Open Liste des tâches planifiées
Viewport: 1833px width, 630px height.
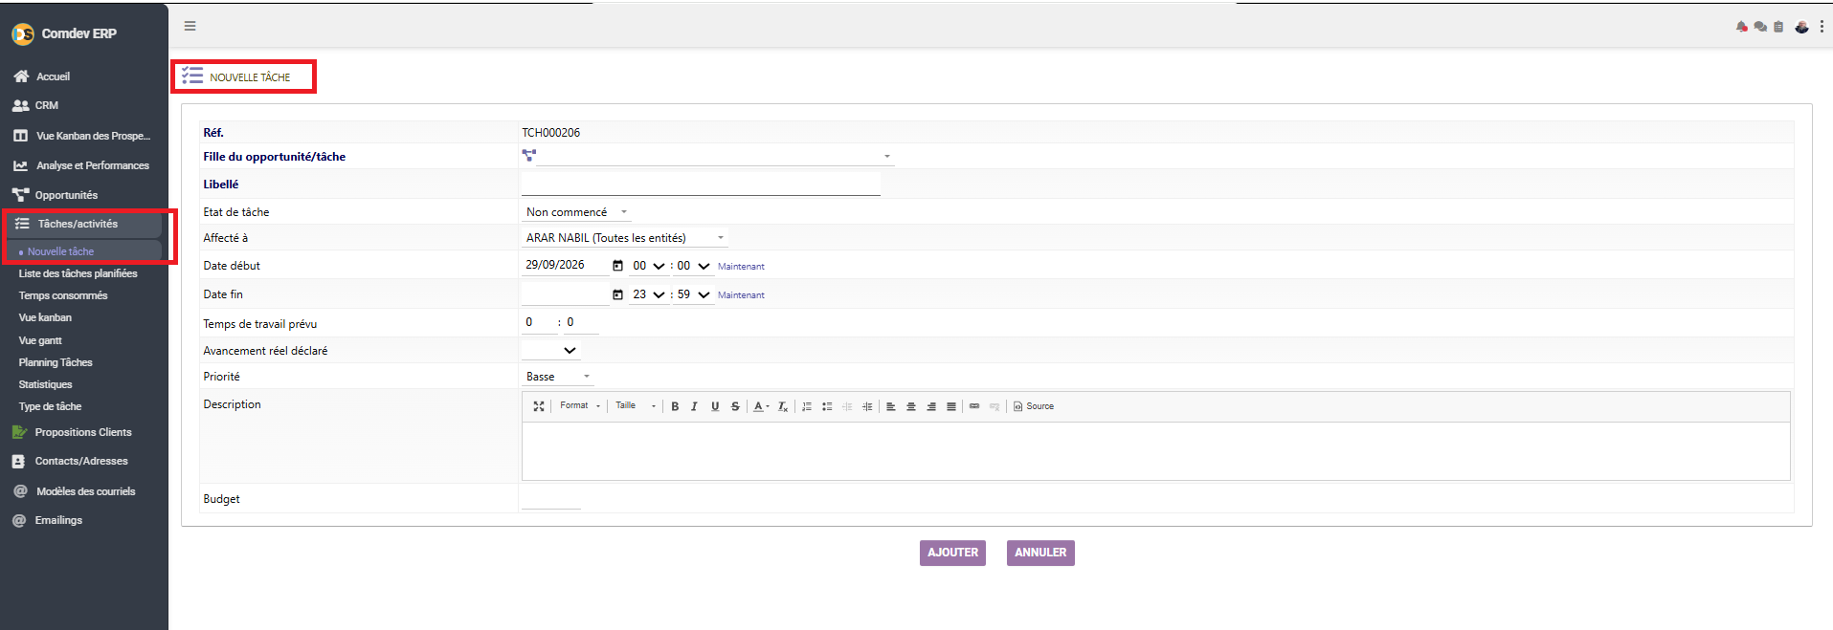78,273
